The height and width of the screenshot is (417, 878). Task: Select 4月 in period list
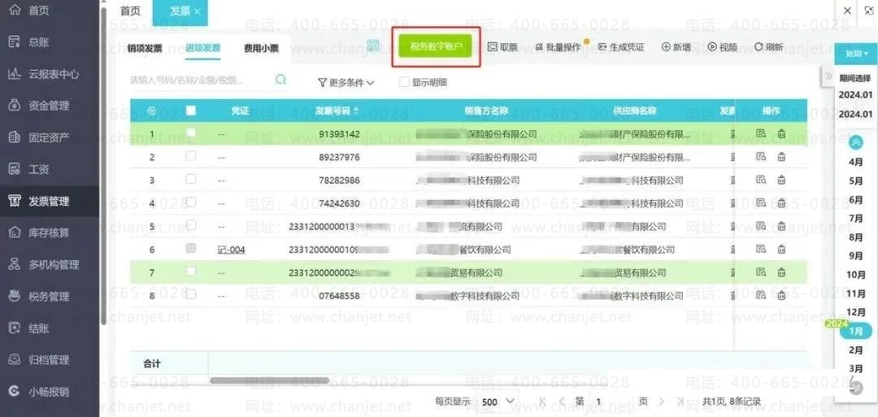tap(856, 163)
